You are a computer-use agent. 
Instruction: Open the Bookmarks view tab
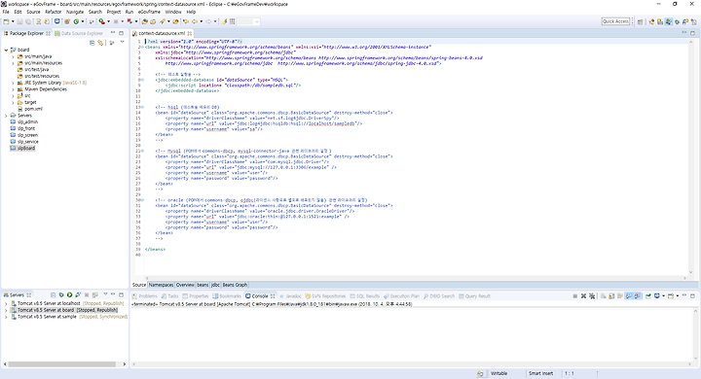click(x=227, y=296)
